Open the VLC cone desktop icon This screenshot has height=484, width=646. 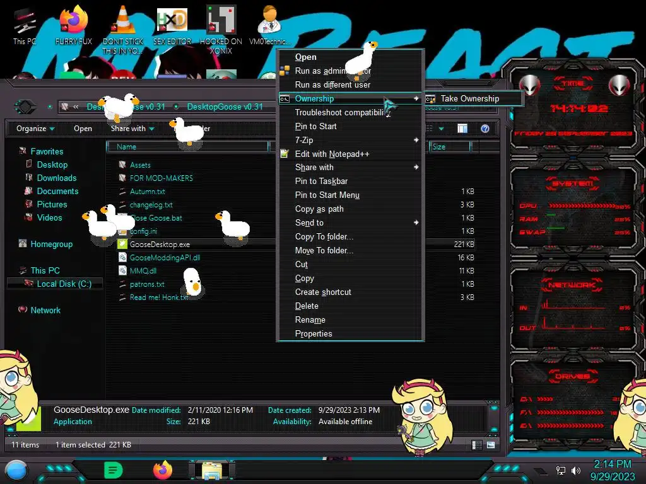[x=123, y=30]
